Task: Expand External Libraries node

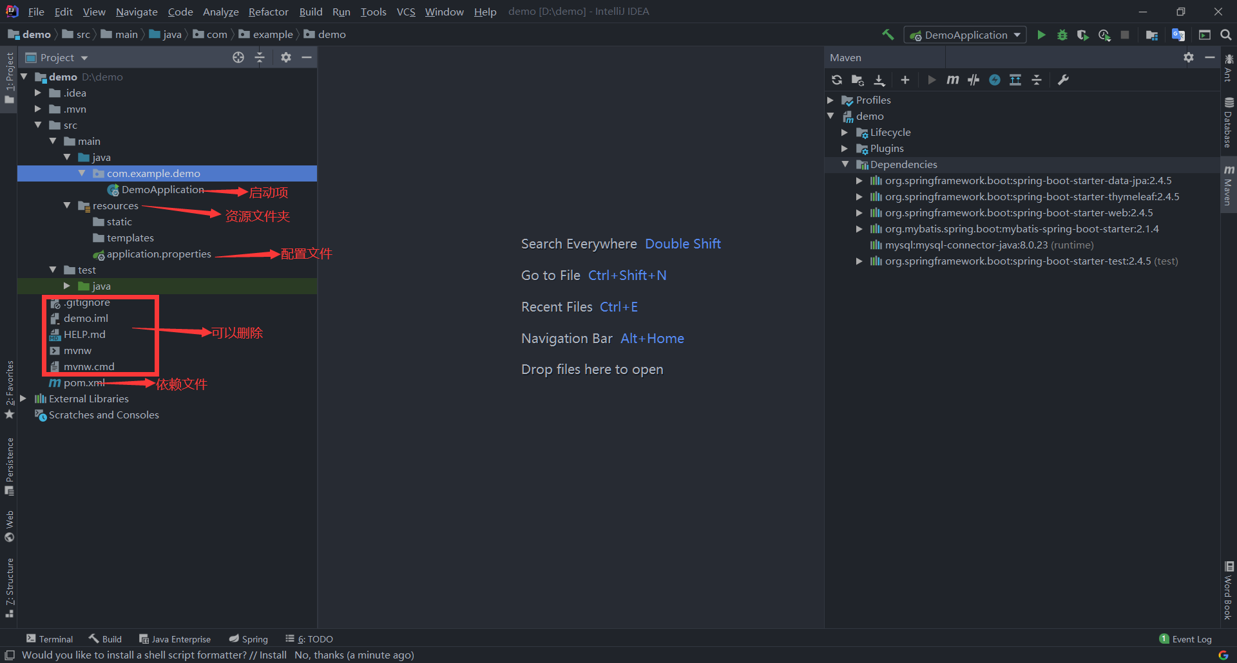Action: [x=23, y=398]
